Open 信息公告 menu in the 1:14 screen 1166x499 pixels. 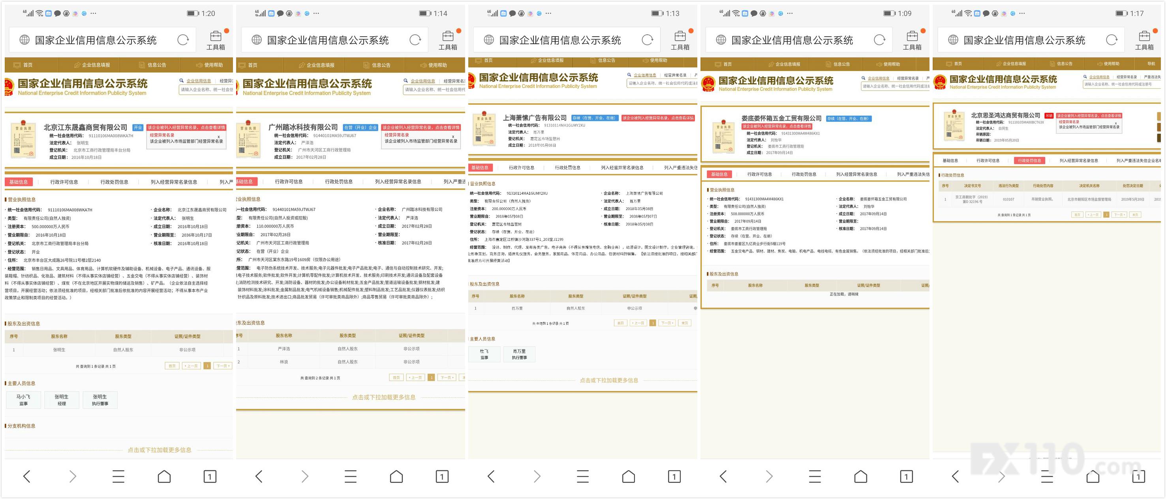click(x=377, y=65)
